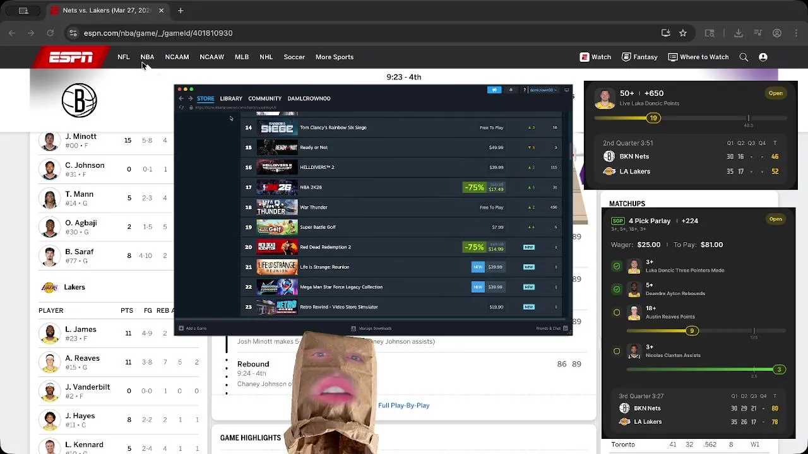Open A. Reaves player link
Image resolution: width=808 pixels, height=454 pixels.
(83, 358)
